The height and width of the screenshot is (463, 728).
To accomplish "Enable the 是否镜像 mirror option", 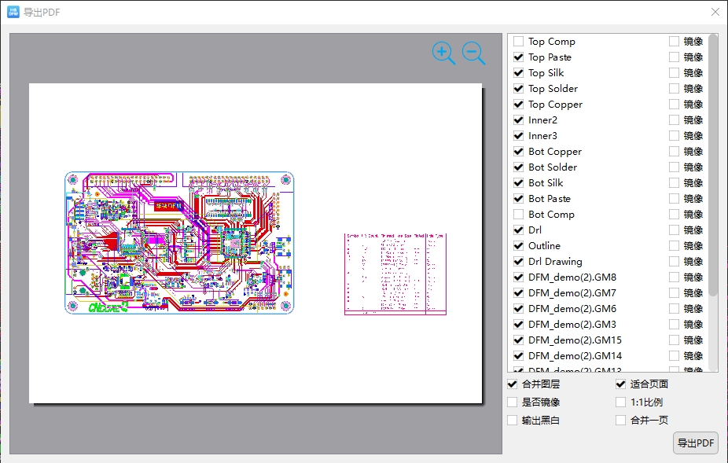I will click(x=513, y=402).
